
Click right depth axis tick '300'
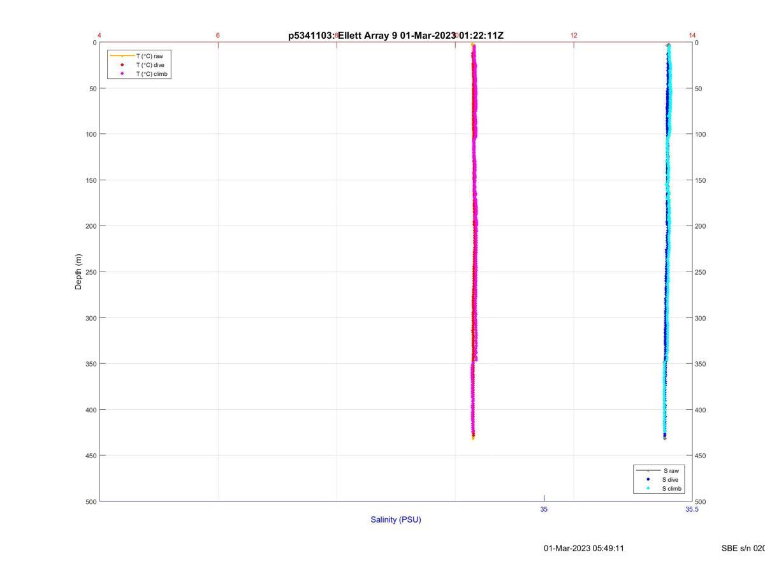[701, 318]
